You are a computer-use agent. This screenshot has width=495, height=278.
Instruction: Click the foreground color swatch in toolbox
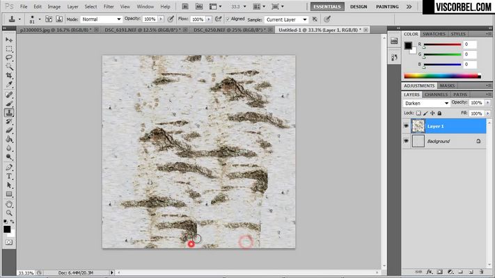pyautogui.click(x=7, y=229)
